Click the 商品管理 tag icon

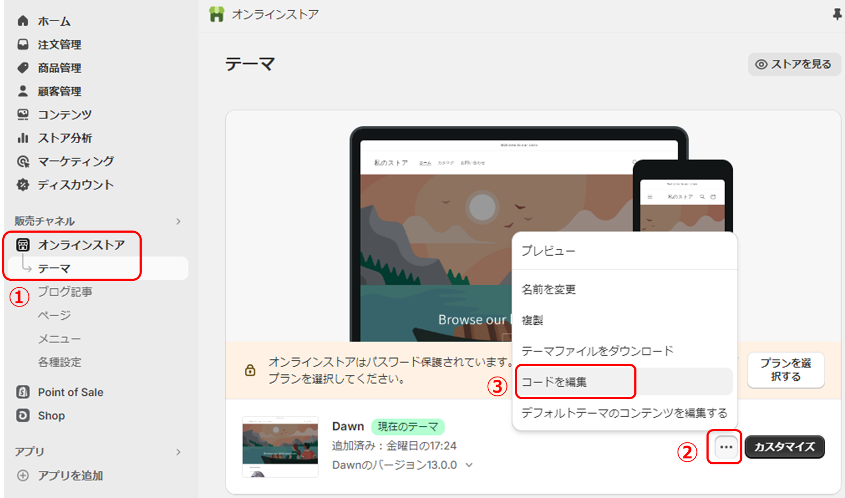point(22,68)
